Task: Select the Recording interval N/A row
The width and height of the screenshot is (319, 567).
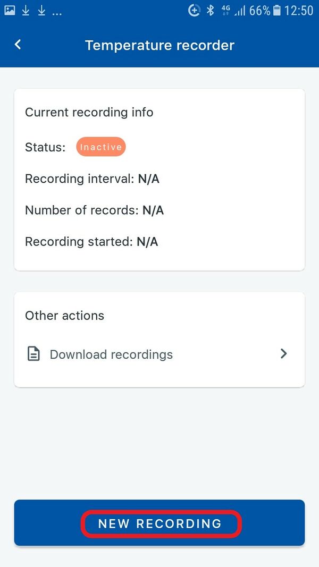Action: (92, 179)
